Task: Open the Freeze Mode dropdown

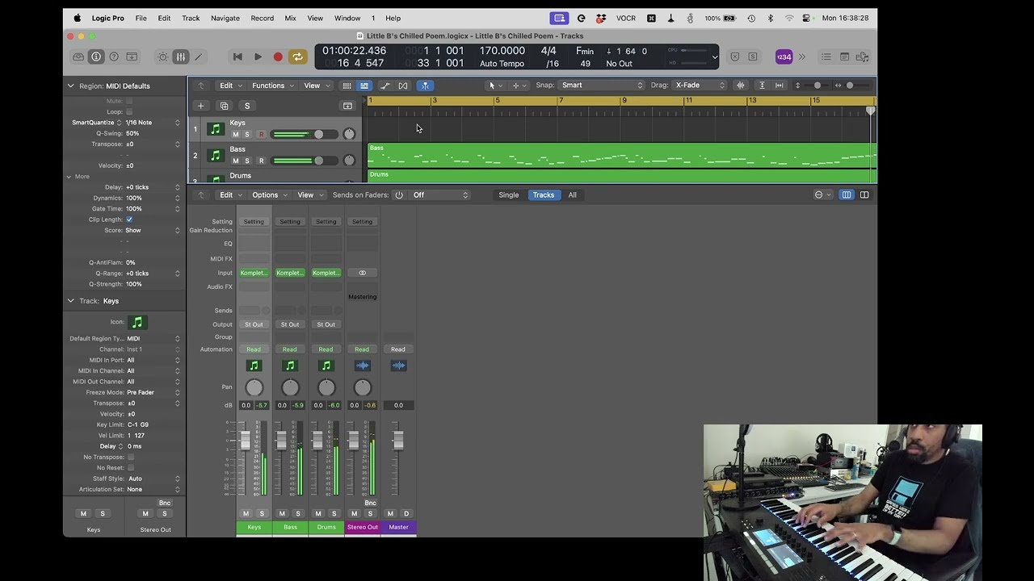Action: [153, 392]
